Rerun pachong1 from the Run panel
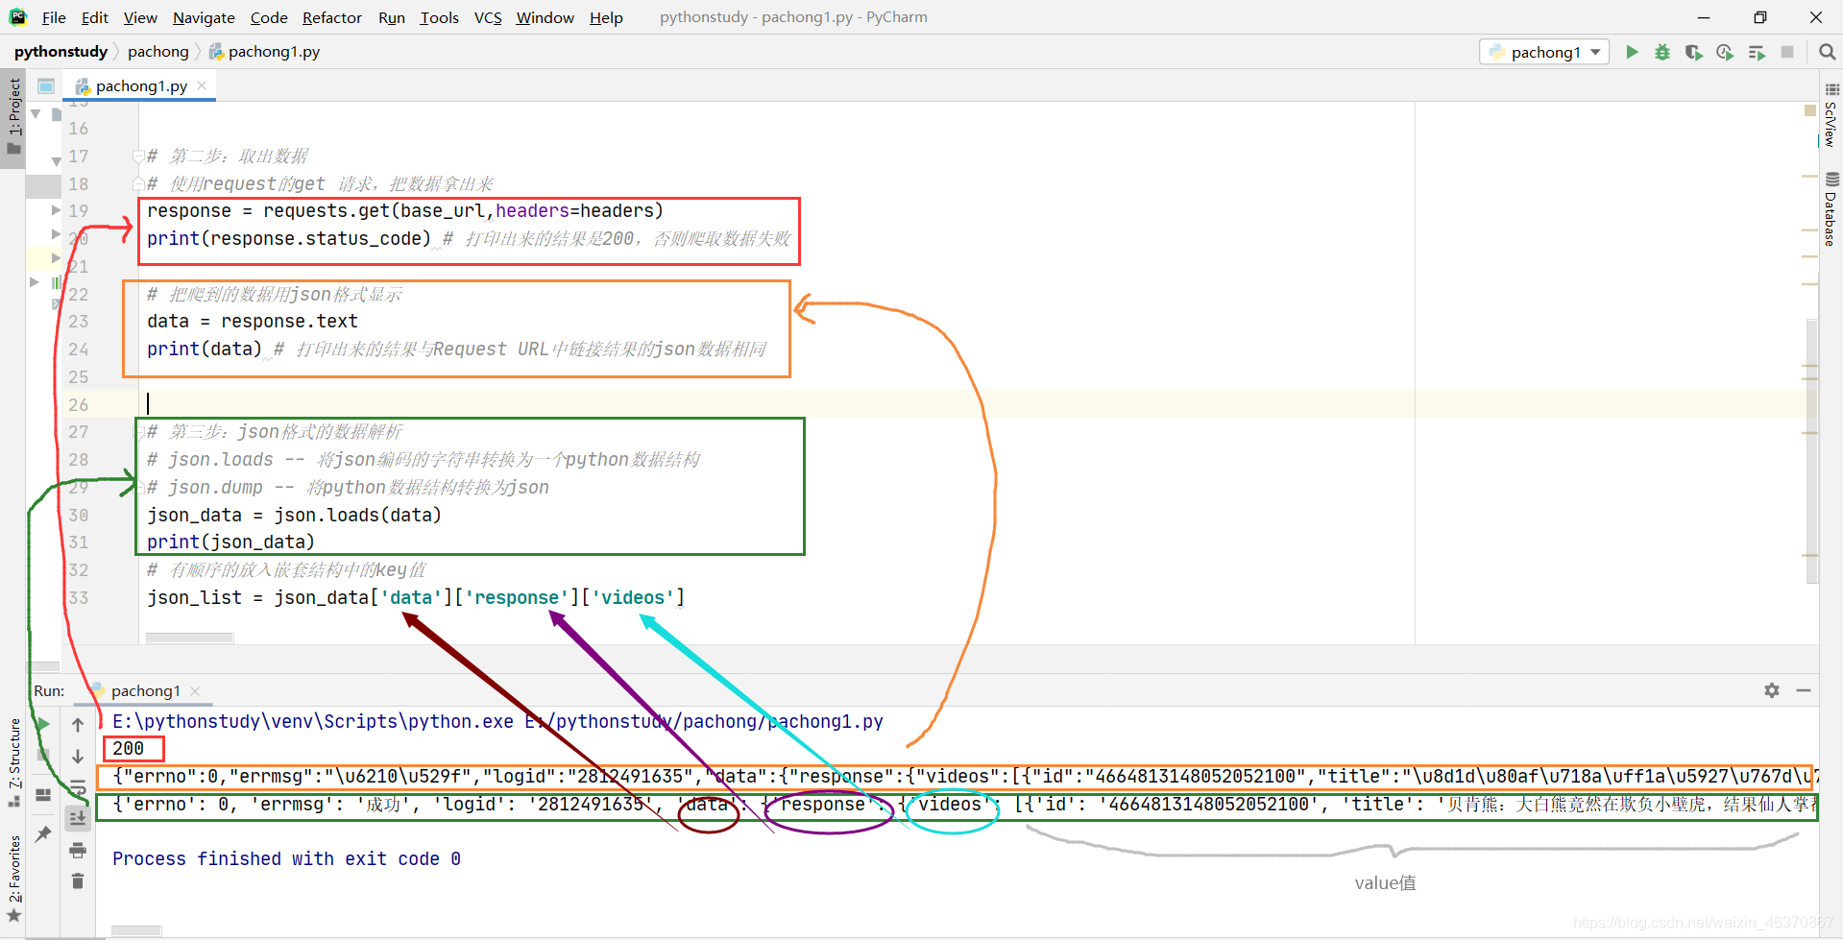This screenshot has height=940, width=1843. (x=43, y=724)
